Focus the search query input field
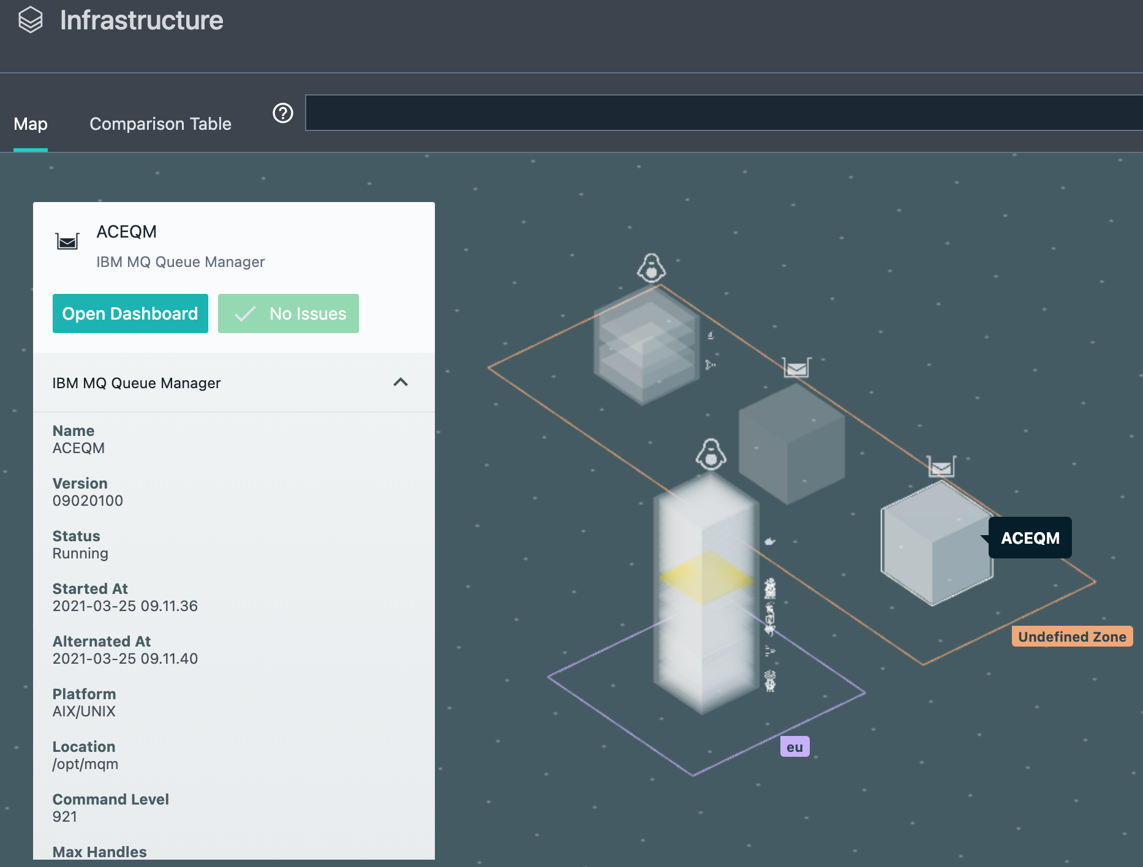Viewport: 1143px width, 867px height. (x=724, y=113)
